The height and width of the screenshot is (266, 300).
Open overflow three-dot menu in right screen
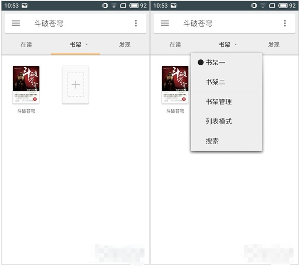pyautogui.click(x=285, y=23)
